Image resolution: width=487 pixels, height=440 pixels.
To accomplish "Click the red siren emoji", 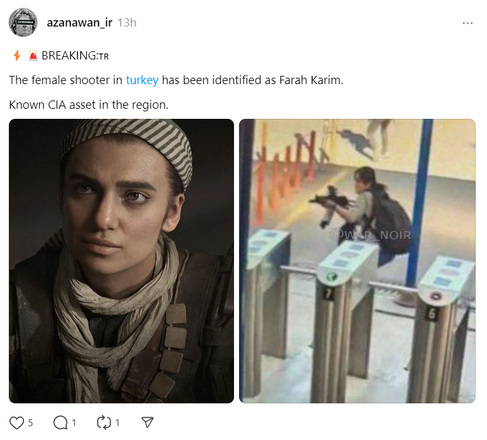I will pos(33,56).
